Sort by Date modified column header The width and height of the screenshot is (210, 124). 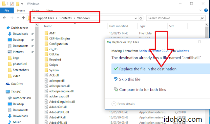(118, 26)
